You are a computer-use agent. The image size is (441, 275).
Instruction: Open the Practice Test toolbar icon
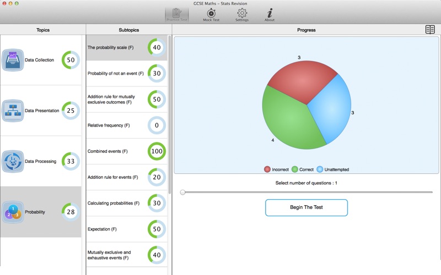click(176, 15)
